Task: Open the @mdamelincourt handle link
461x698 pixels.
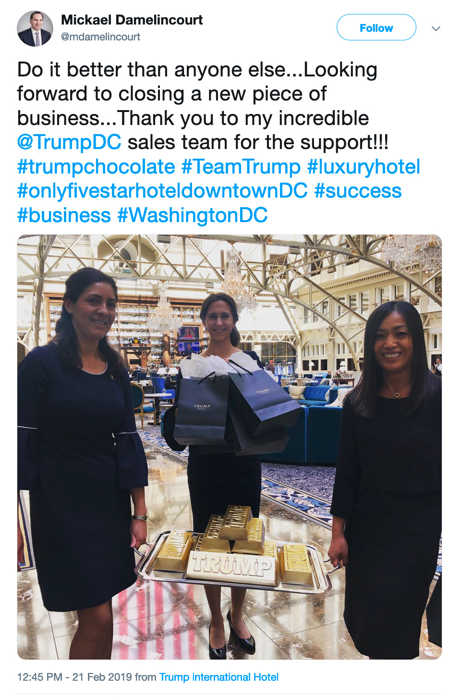Action: 100,37
